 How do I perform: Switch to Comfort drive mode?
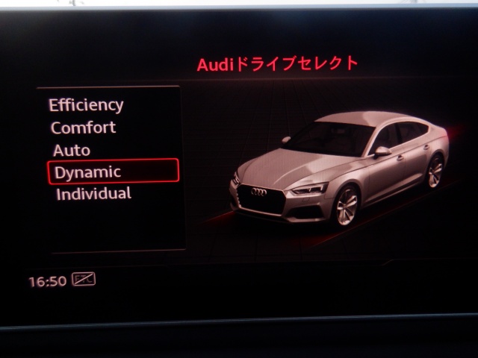83,128
